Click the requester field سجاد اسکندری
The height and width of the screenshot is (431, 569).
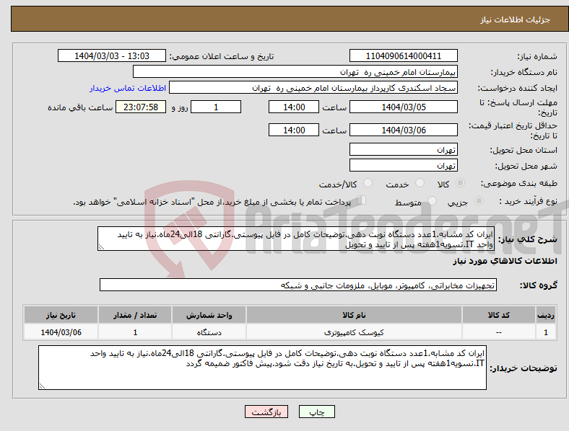313,88
